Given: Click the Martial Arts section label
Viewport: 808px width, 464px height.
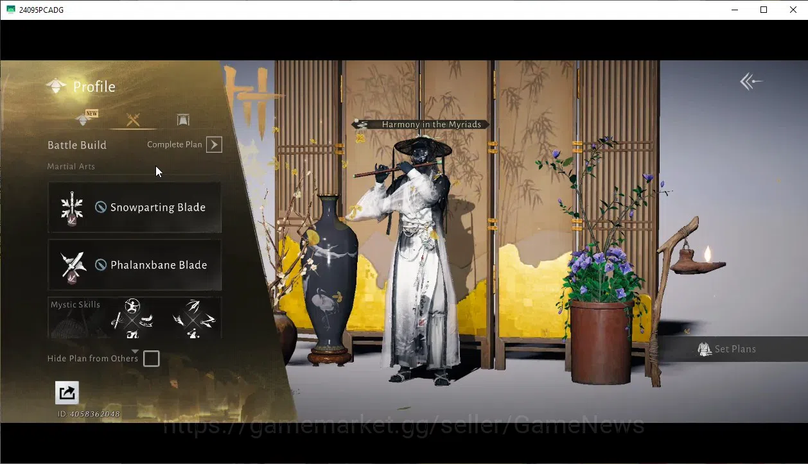Looking at the screenshot, I should tap(71, 166).
